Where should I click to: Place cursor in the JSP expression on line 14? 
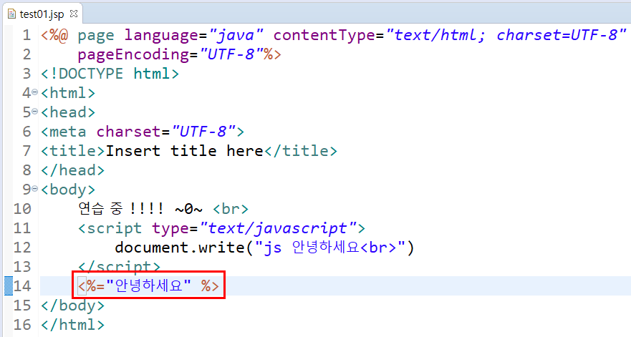[148, 285]
